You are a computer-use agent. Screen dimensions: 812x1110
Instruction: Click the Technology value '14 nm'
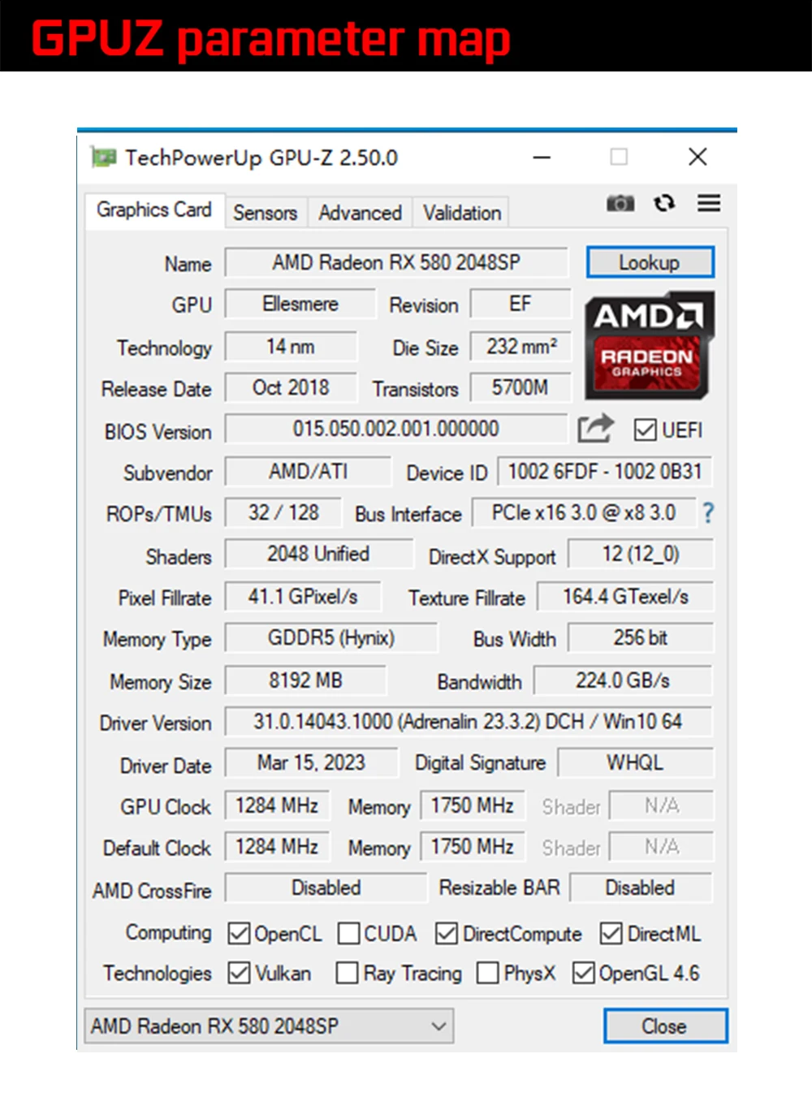291,347
